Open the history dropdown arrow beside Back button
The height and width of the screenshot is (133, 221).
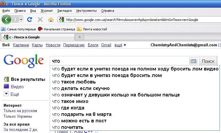21,20
